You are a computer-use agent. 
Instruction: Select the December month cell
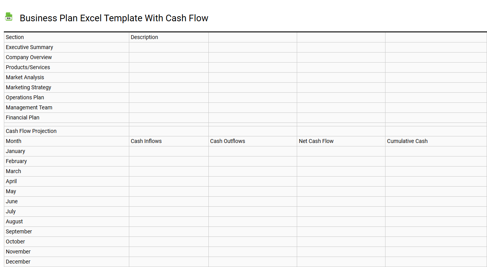tap(18, 262)
